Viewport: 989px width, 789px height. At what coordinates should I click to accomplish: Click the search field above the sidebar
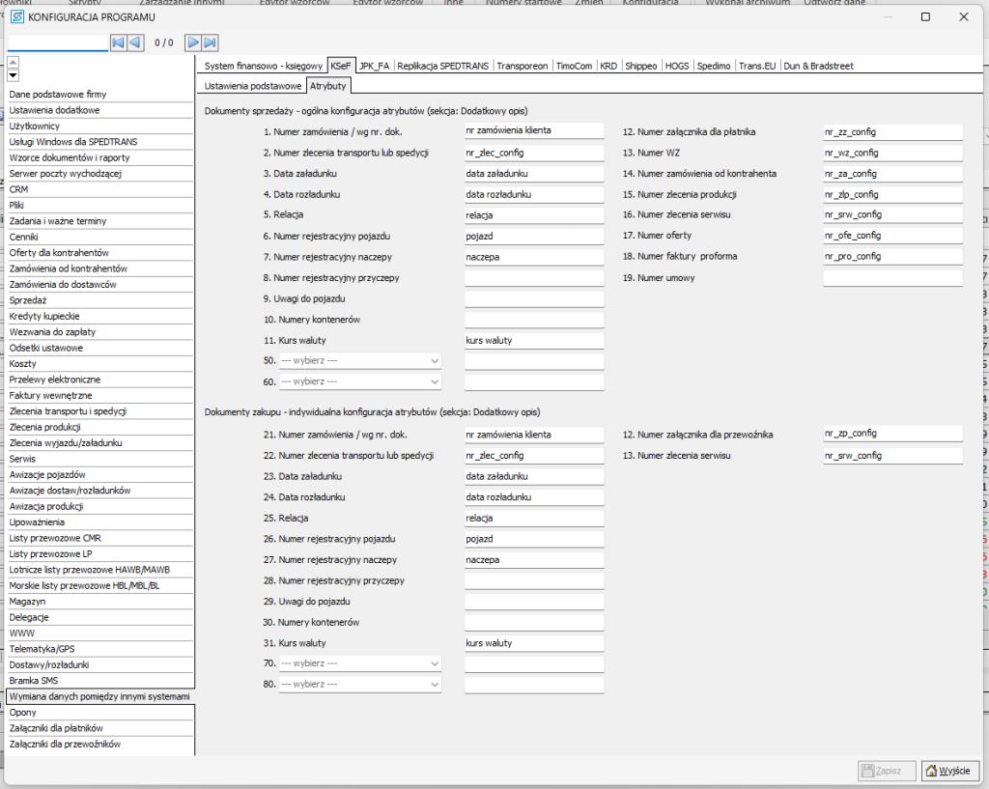57,42
